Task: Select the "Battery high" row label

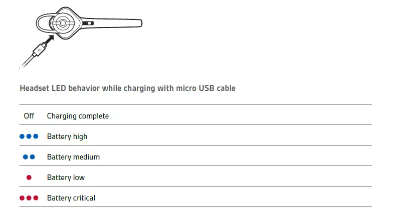Action: click(x=67, y=136)
